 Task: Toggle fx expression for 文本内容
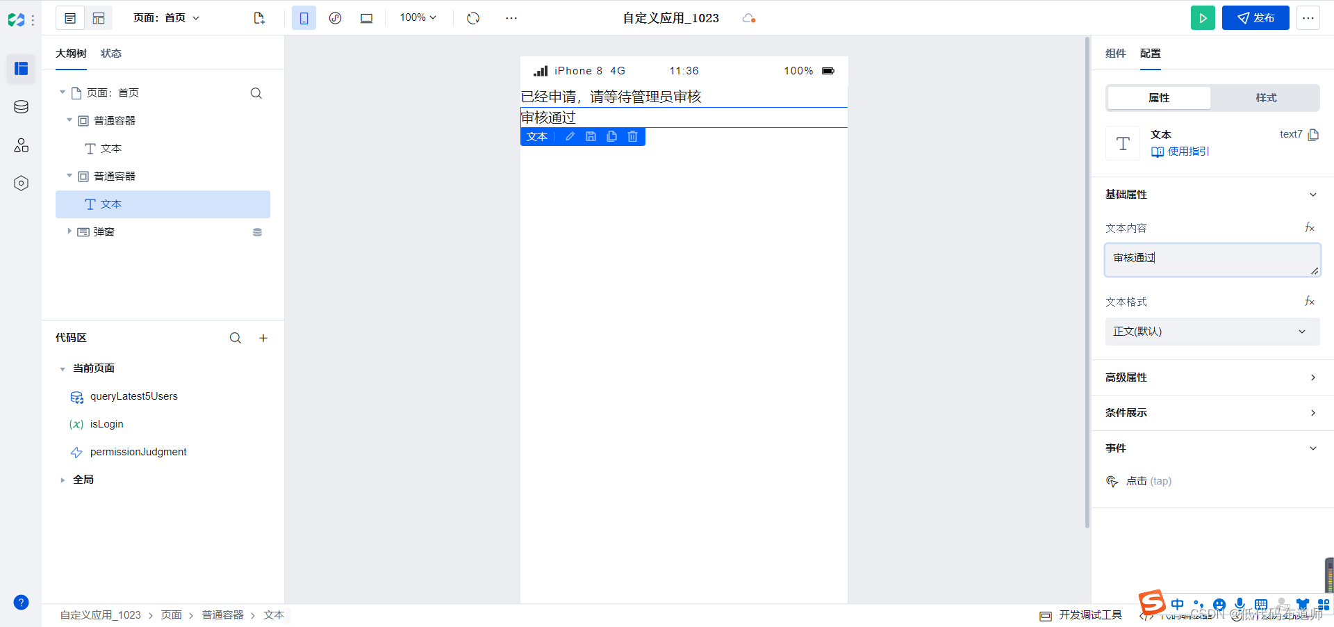pyautogui.click(x=1310, y=227)
